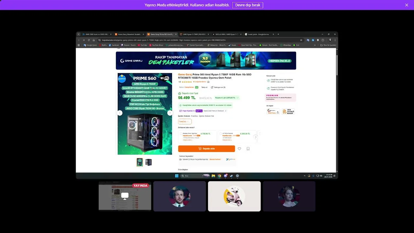Expand the bookmarks overflow chevron
The height and width of the screenshot is (233, 414).
coord(315,45)
